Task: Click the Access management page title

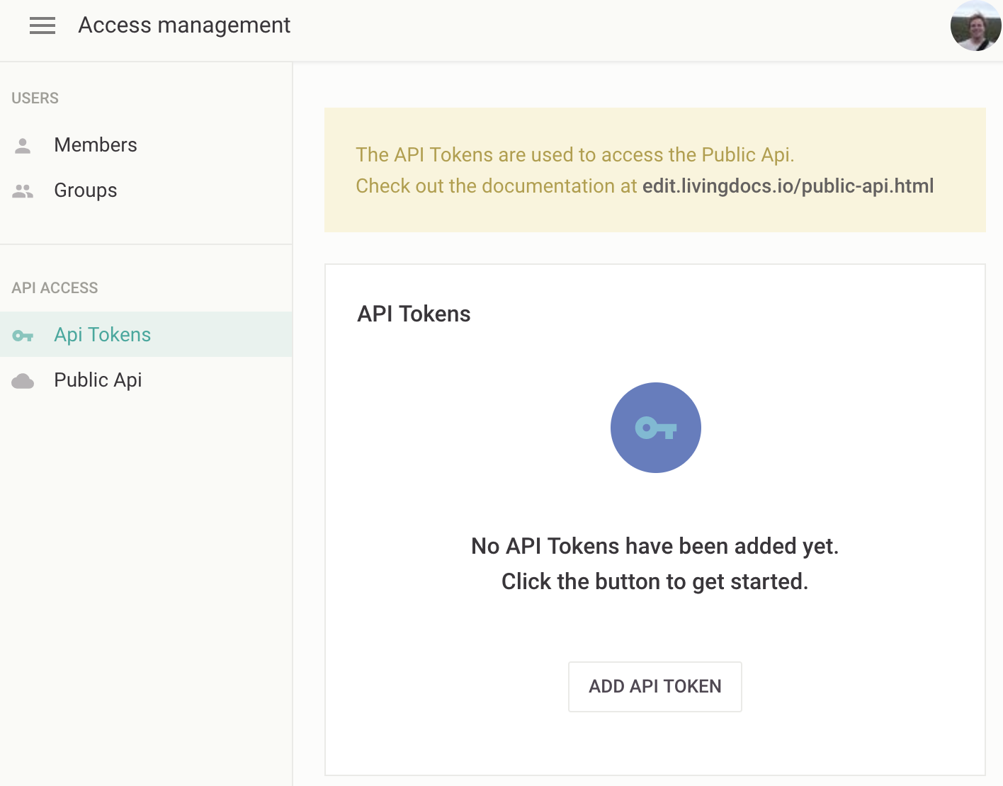Action: click(184, 25)
